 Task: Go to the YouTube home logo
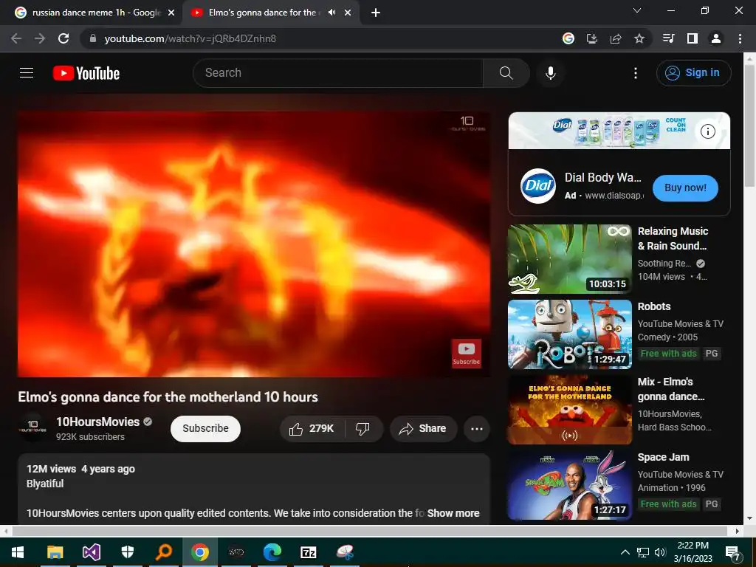tap(86, 73)
